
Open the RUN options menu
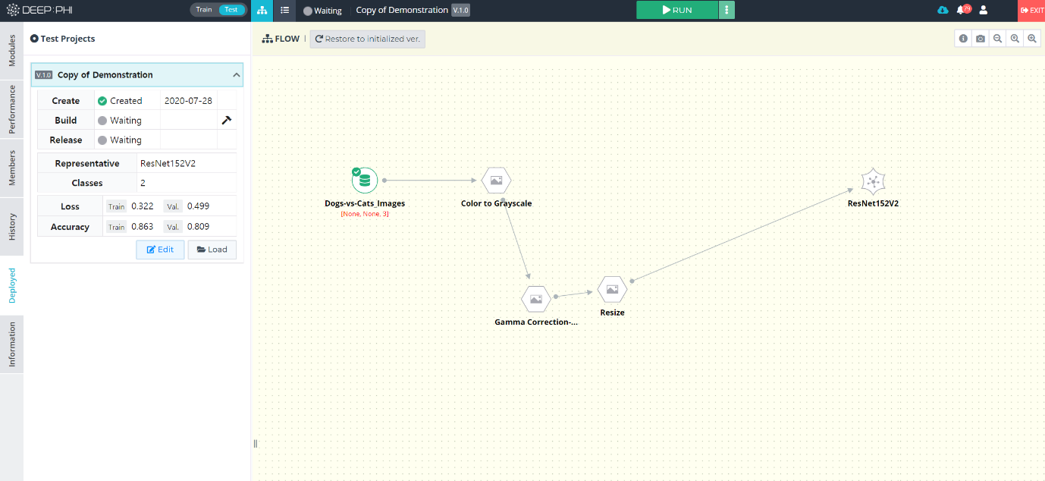pyautogui.click(x=726, y=10)
